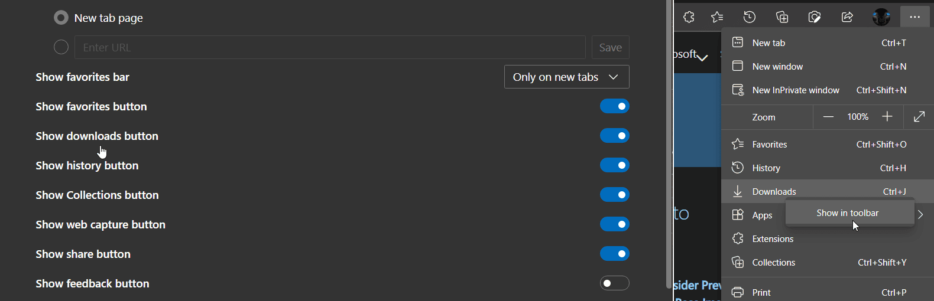Open Favorites star icon in toolbar

click(x=717, y=17)
